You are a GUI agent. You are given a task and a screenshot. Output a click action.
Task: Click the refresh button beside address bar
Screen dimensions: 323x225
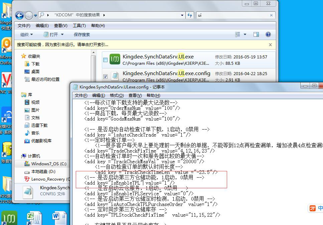(190, 15)
